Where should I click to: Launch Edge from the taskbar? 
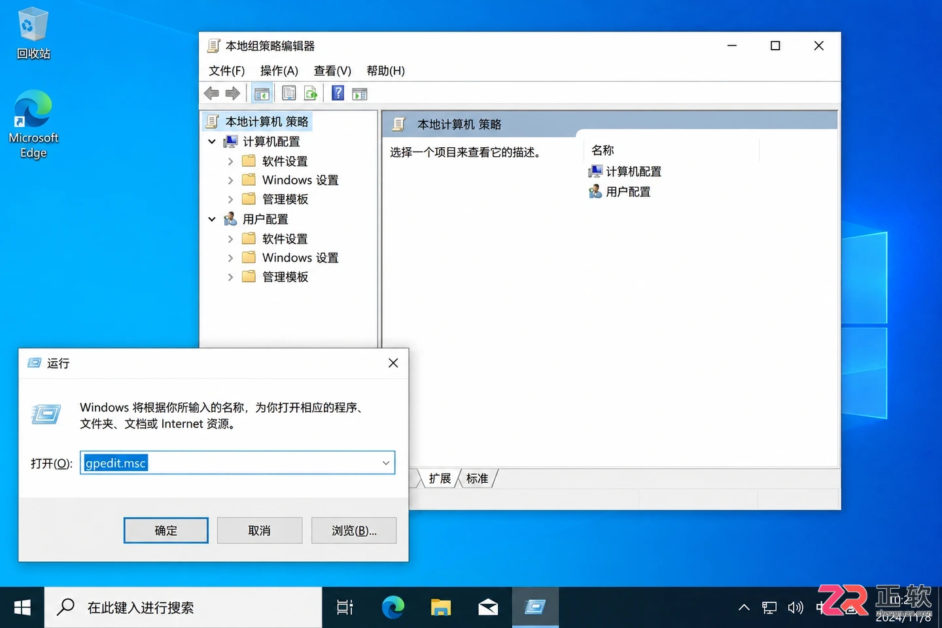(x=393, y=608)
